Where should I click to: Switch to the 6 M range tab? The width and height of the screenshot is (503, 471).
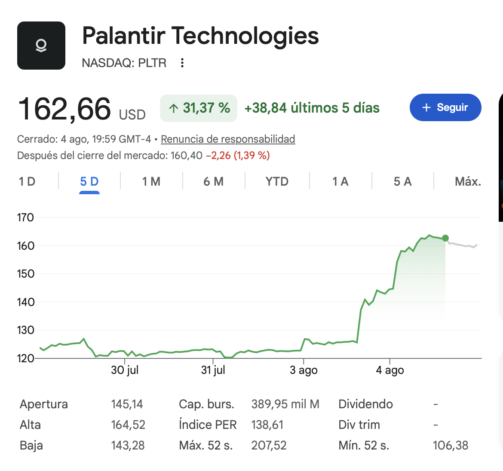click(213, 182)
